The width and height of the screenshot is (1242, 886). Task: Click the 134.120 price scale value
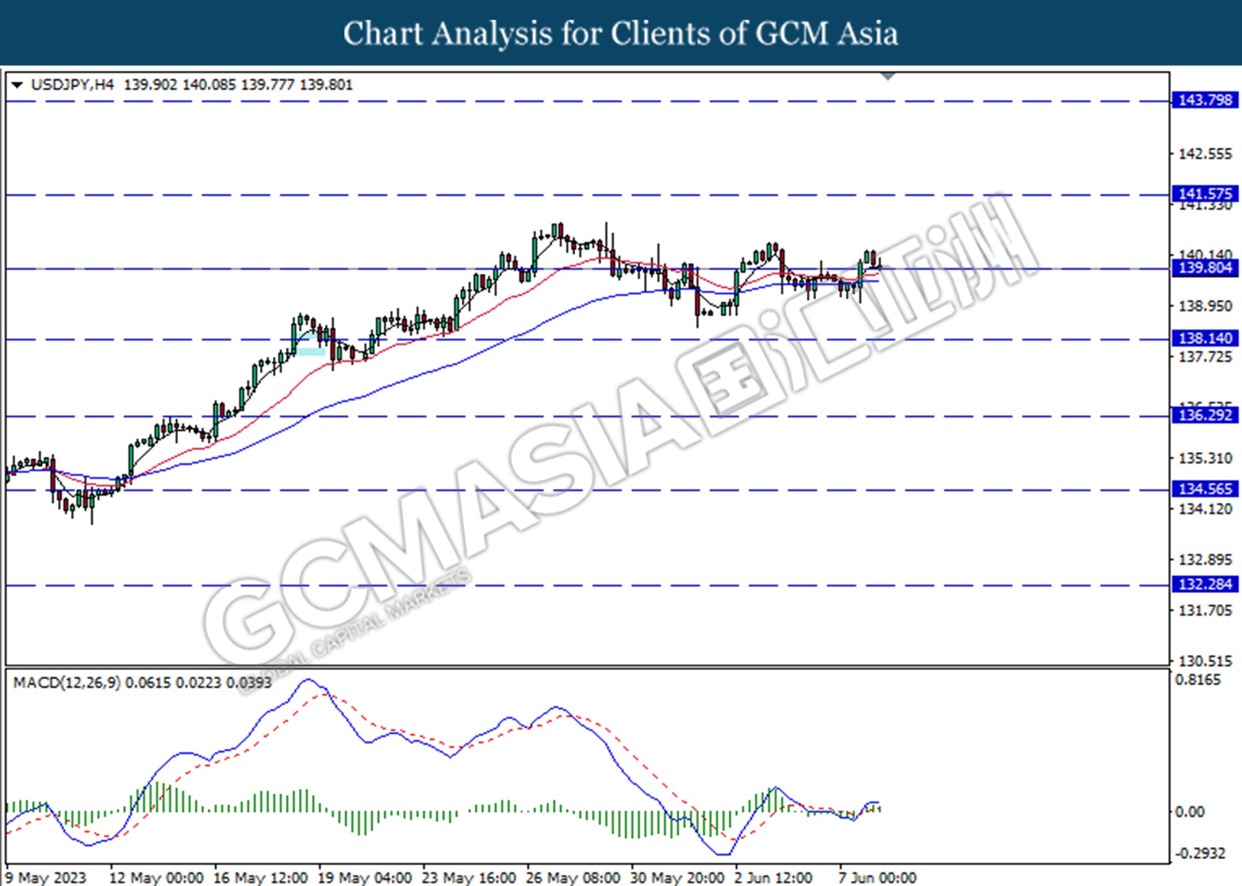[1205, 509]
